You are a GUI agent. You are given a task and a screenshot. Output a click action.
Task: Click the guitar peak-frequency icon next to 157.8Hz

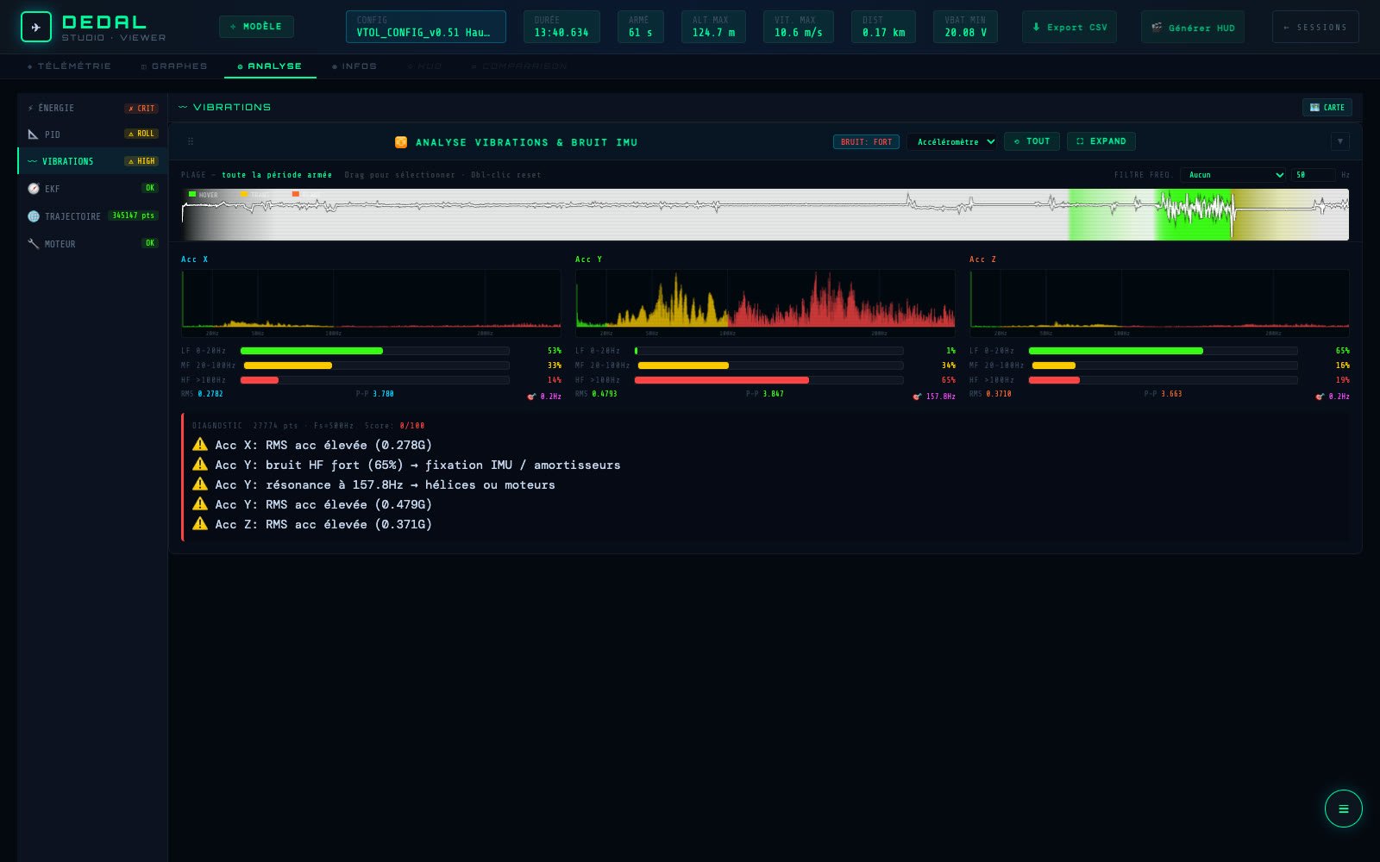(917, 397)
